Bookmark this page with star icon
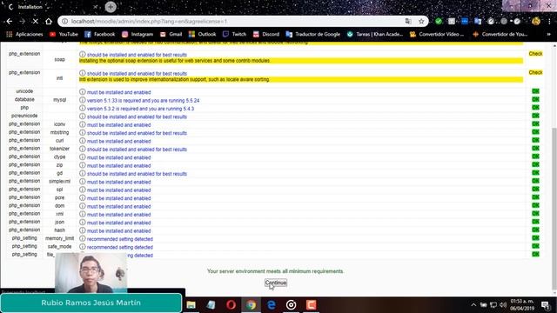557x313 pixels. [421, 21]
